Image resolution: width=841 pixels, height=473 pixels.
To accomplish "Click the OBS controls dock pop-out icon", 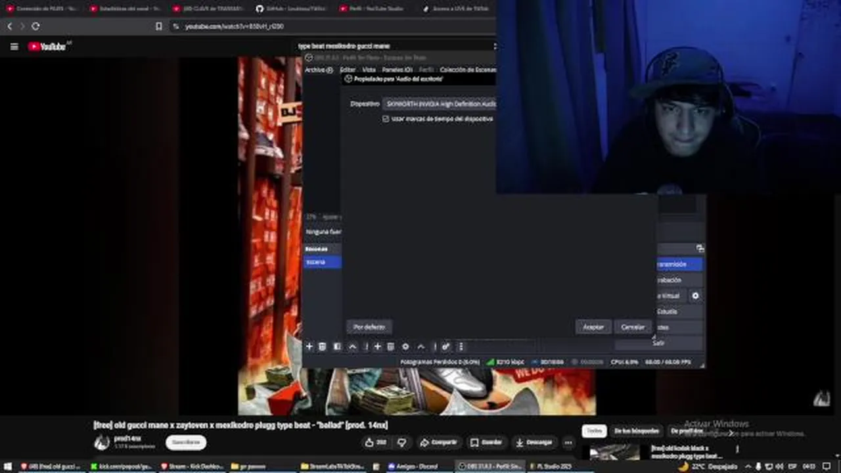I will (700, 248).
